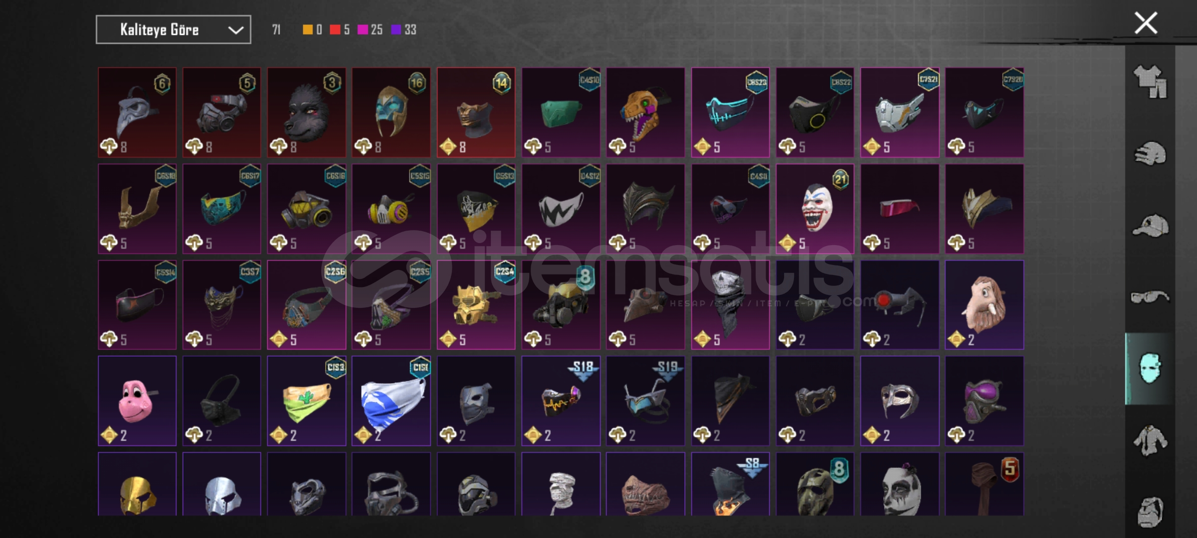Select the cyan face mask category
The image size is (1197, 538).
click(x=1150, y=369)
